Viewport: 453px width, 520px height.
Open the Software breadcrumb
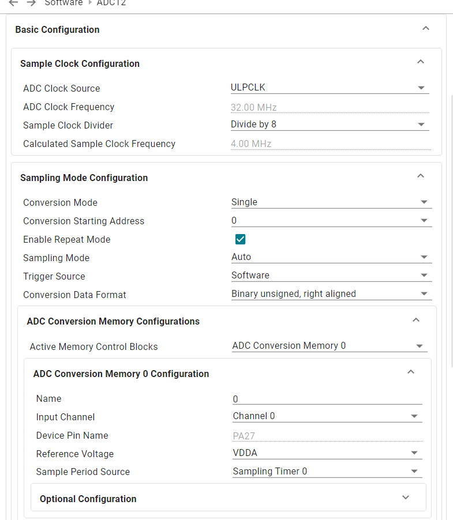point(63,3)
